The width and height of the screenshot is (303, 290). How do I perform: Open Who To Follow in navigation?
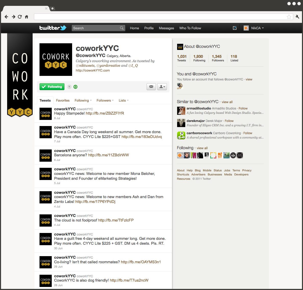(x=190, y=28)
